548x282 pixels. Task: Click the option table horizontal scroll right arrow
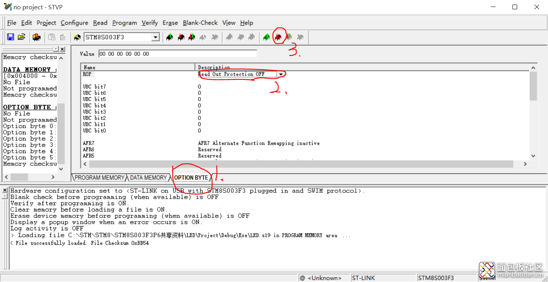coord(525,164)
